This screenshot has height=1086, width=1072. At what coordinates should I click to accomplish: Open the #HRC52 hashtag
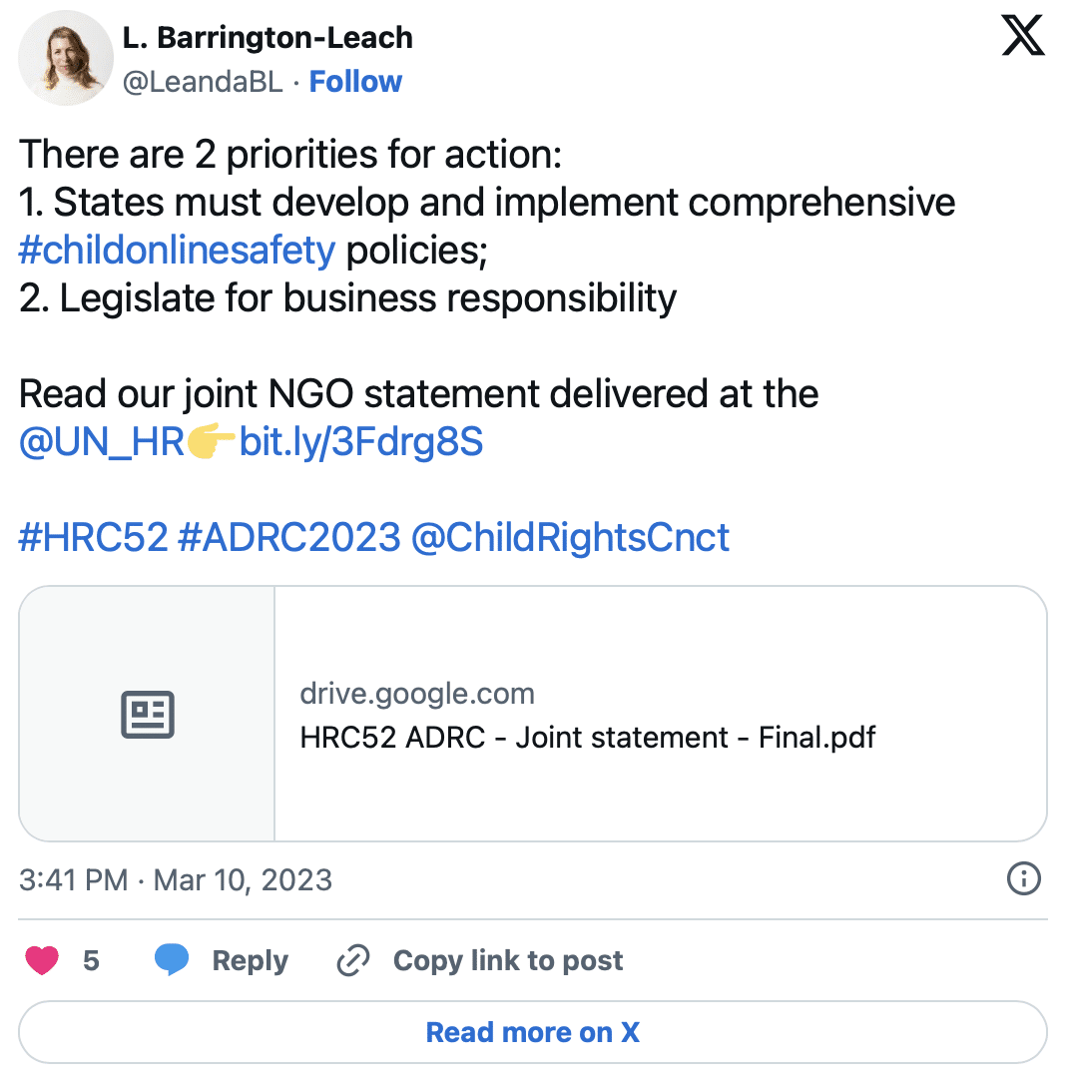tap(94, 537)
